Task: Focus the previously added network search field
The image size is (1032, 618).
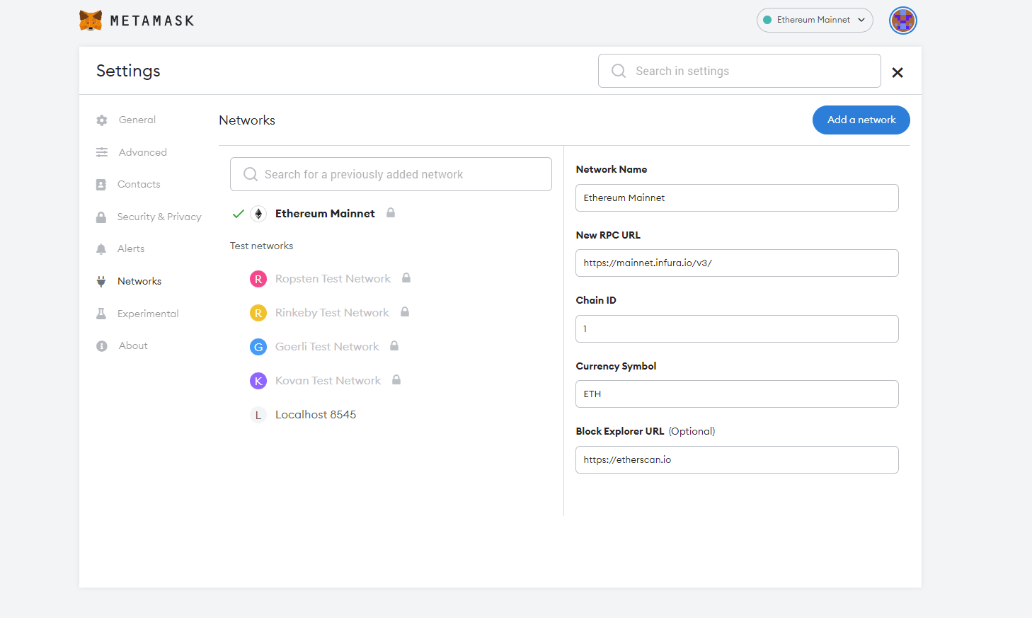Action: pos(391,174)
